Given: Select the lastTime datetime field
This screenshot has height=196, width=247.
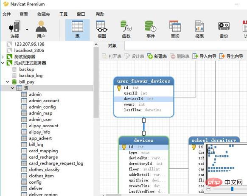Looking at the screenshot, I should point(143,110).
